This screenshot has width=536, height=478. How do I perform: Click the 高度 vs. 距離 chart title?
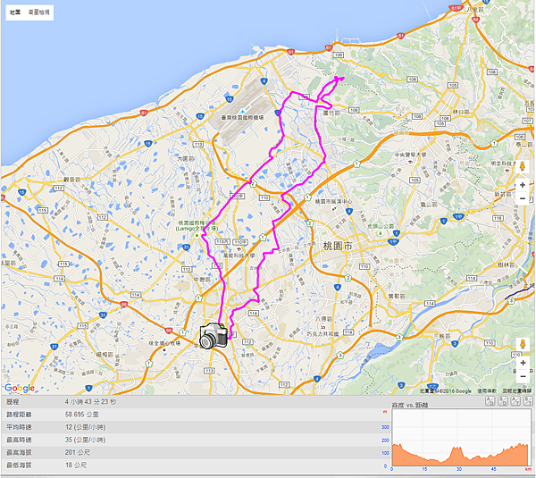[x=409, y=405]
